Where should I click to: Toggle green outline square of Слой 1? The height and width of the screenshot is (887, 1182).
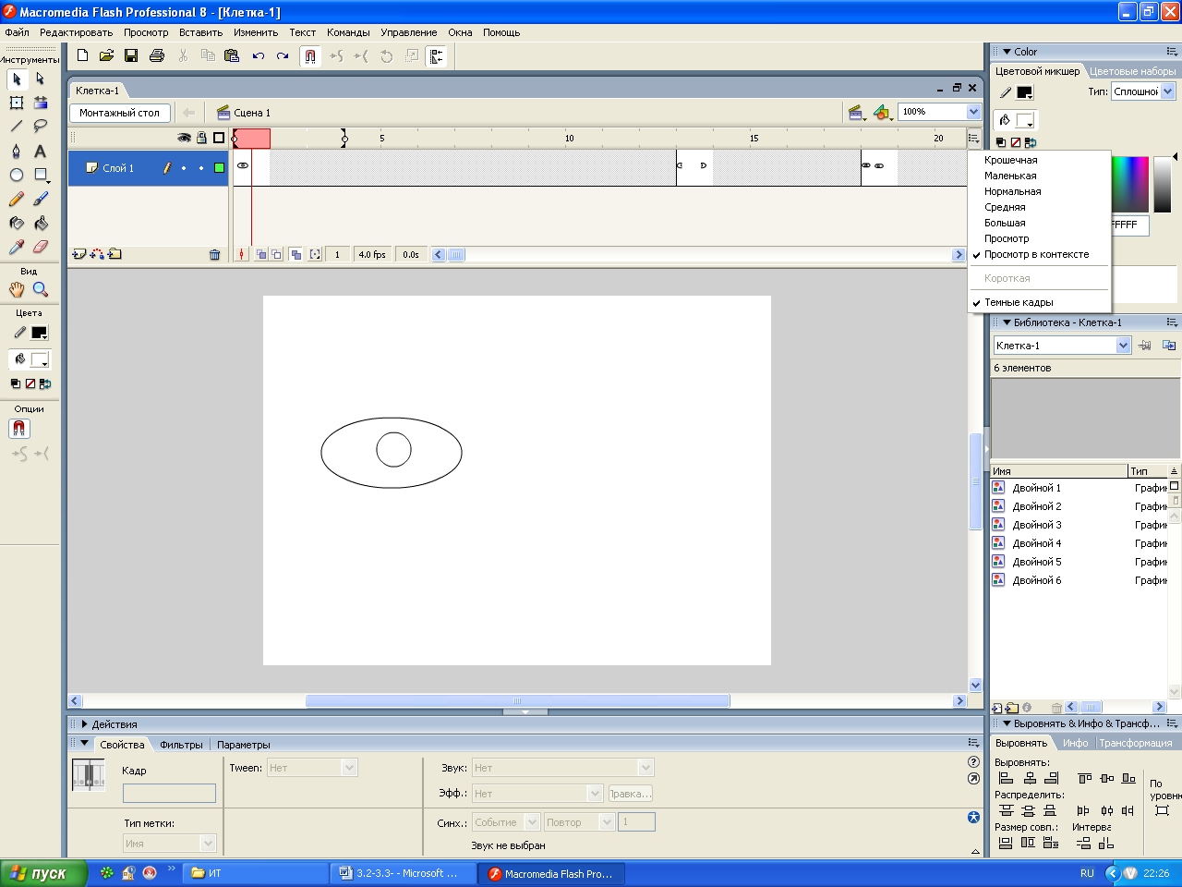[x=219, y=168]
